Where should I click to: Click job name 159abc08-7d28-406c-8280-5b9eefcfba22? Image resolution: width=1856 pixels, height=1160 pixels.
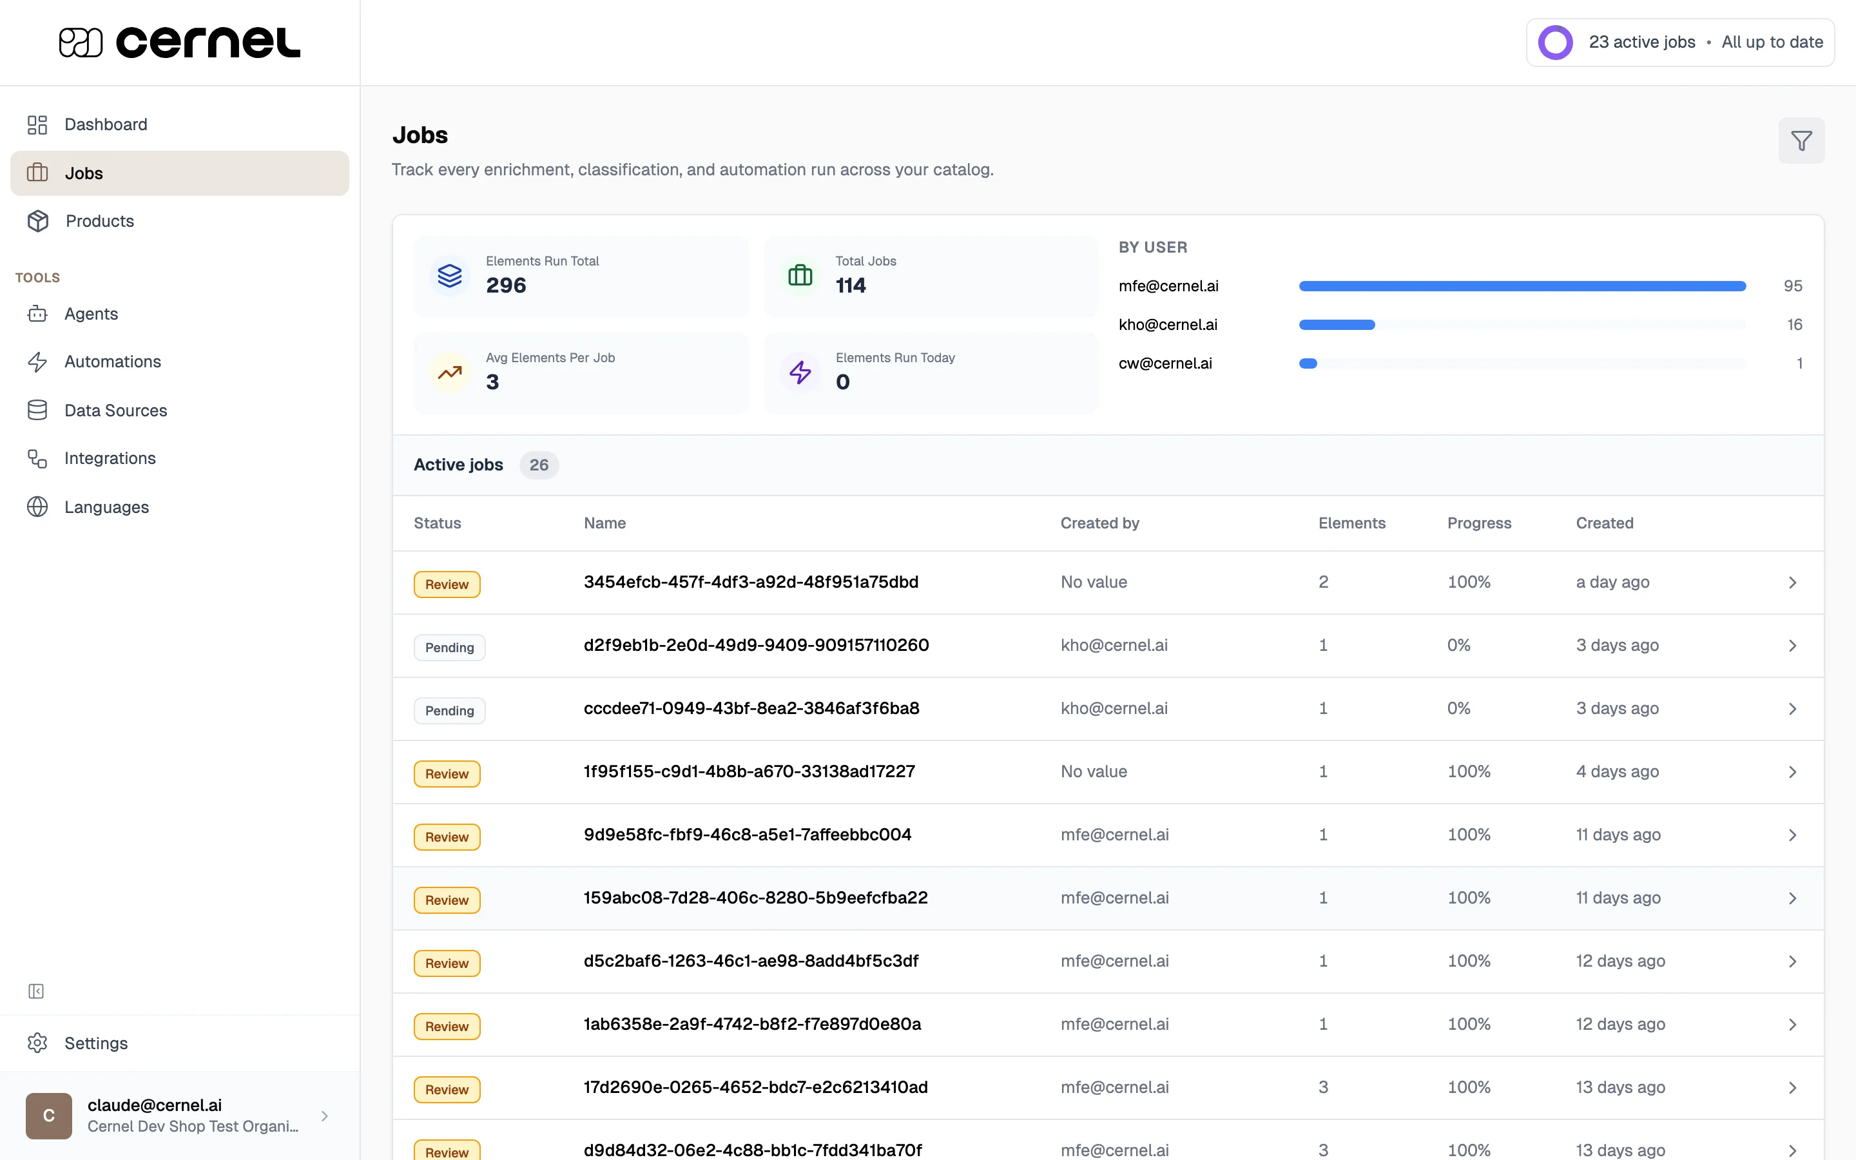pos(755,898)
